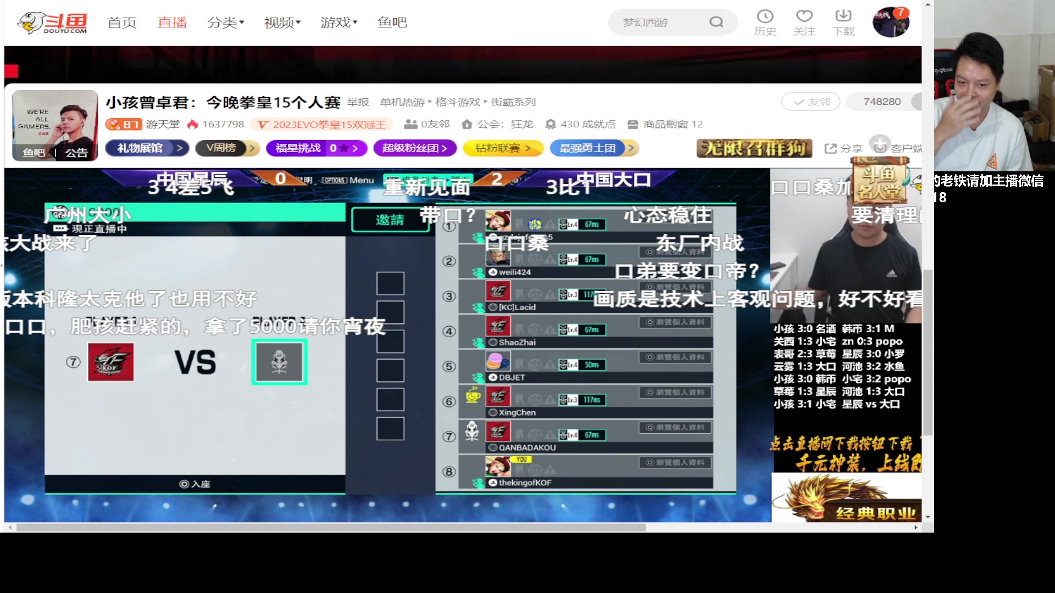Image resolution: width=1055 pixels, height=593 pixels.
Task: Click the vertical scrollbar down arrow
Action: click(928, 517)
